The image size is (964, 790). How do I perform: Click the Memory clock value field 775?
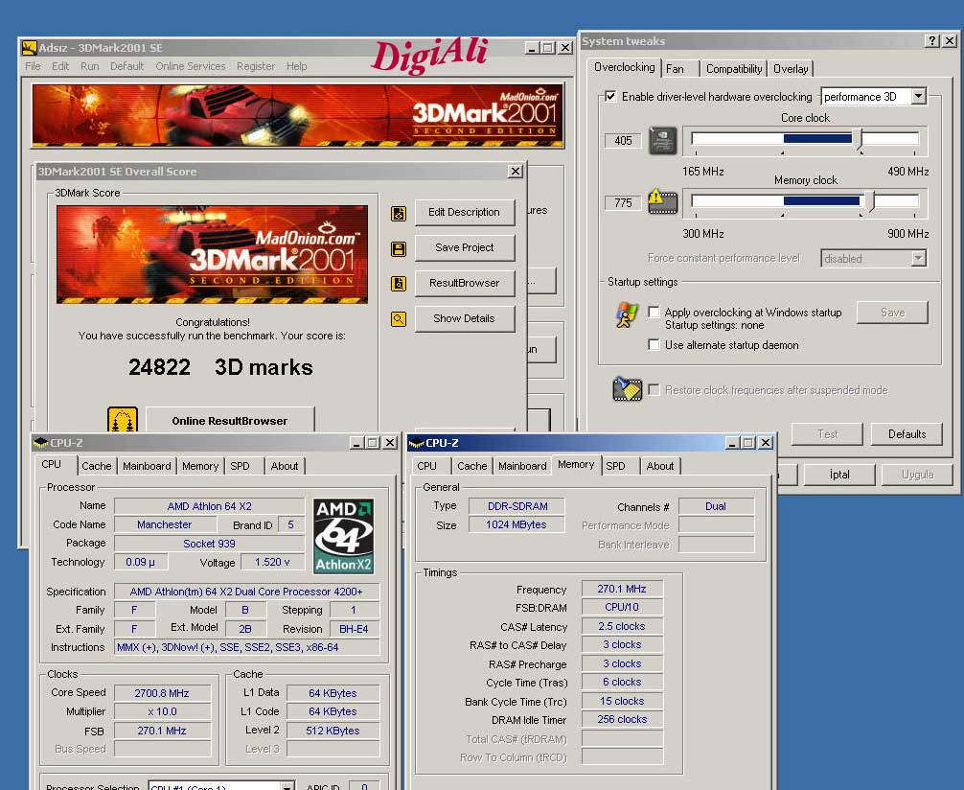click(x=623, y=202)
